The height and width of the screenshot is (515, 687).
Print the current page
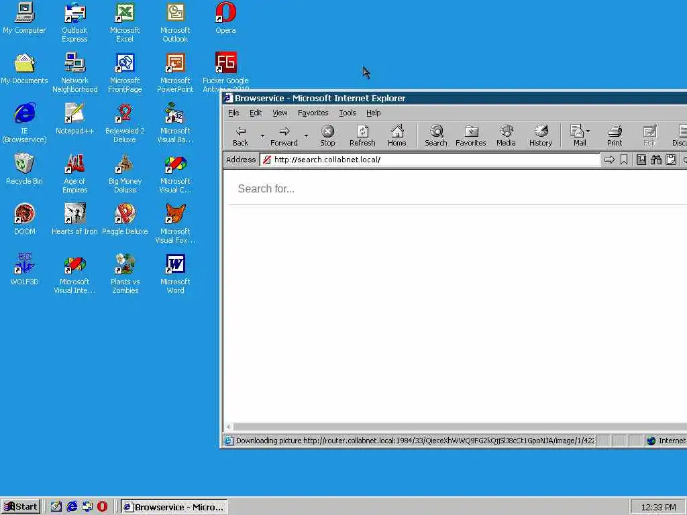tap(615, 135)
